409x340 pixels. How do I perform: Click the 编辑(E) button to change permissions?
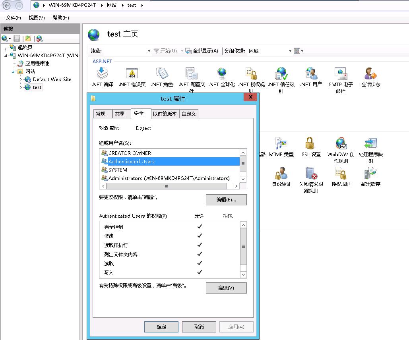click(226, 200)
